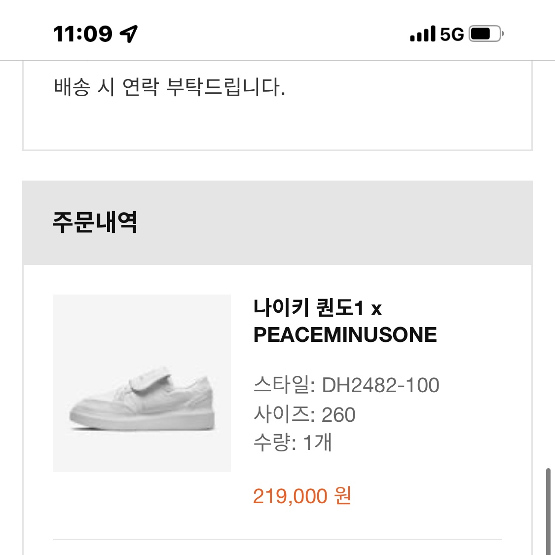Screen dimensions: 555x555
Task: Tap the 219,000 원 price text
Action: pyautogui.click(x=302, y=495)
